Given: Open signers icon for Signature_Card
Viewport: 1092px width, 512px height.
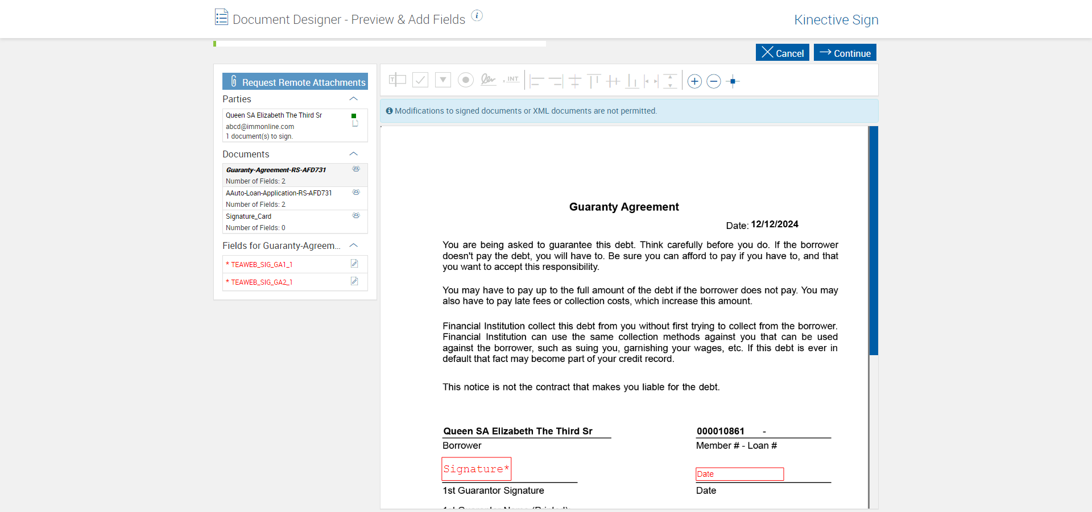Looking at the screenshot, I should [x=356, y=215].
